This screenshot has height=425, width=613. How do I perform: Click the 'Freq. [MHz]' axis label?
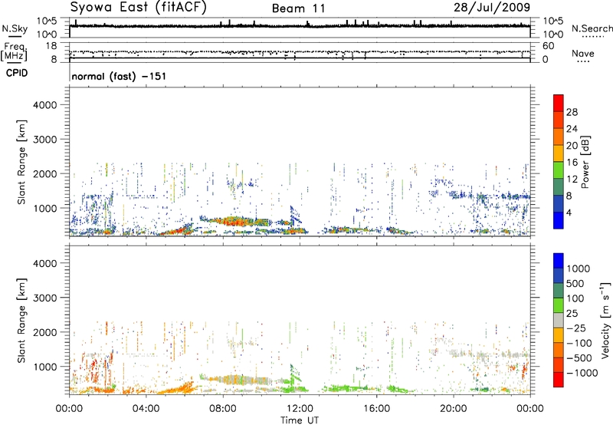coord(15,52)
